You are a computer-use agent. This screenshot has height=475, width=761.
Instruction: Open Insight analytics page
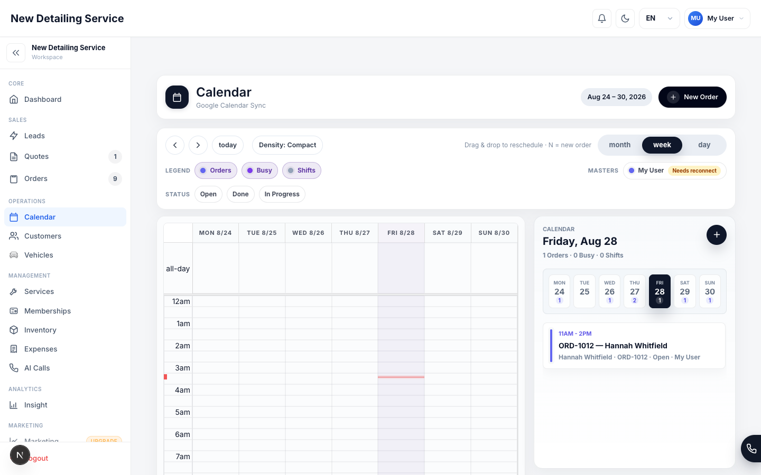click(x=65, y=405)
